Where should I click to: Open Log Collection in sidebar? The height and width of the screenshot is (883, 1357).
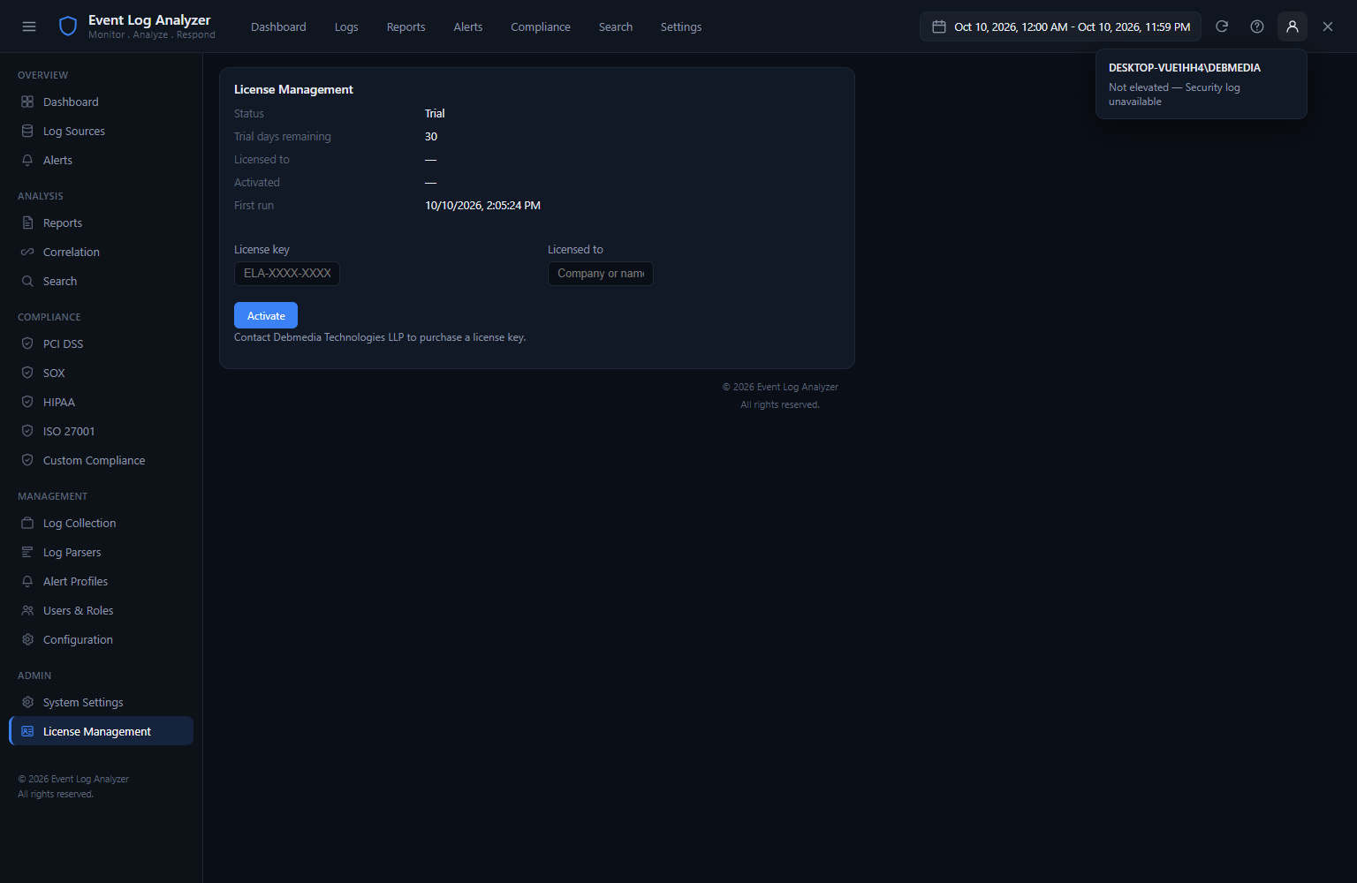tap(101, 523)
